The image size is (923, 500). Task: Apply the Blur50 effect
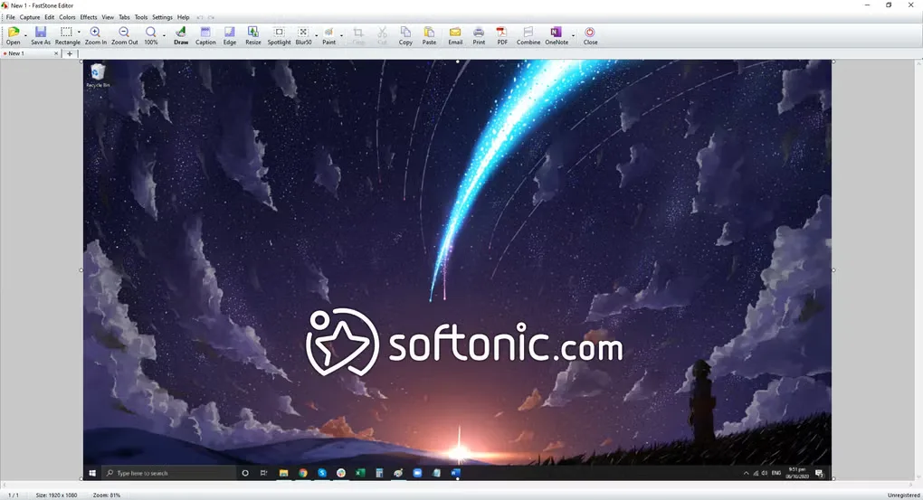[x=303, y=35]
